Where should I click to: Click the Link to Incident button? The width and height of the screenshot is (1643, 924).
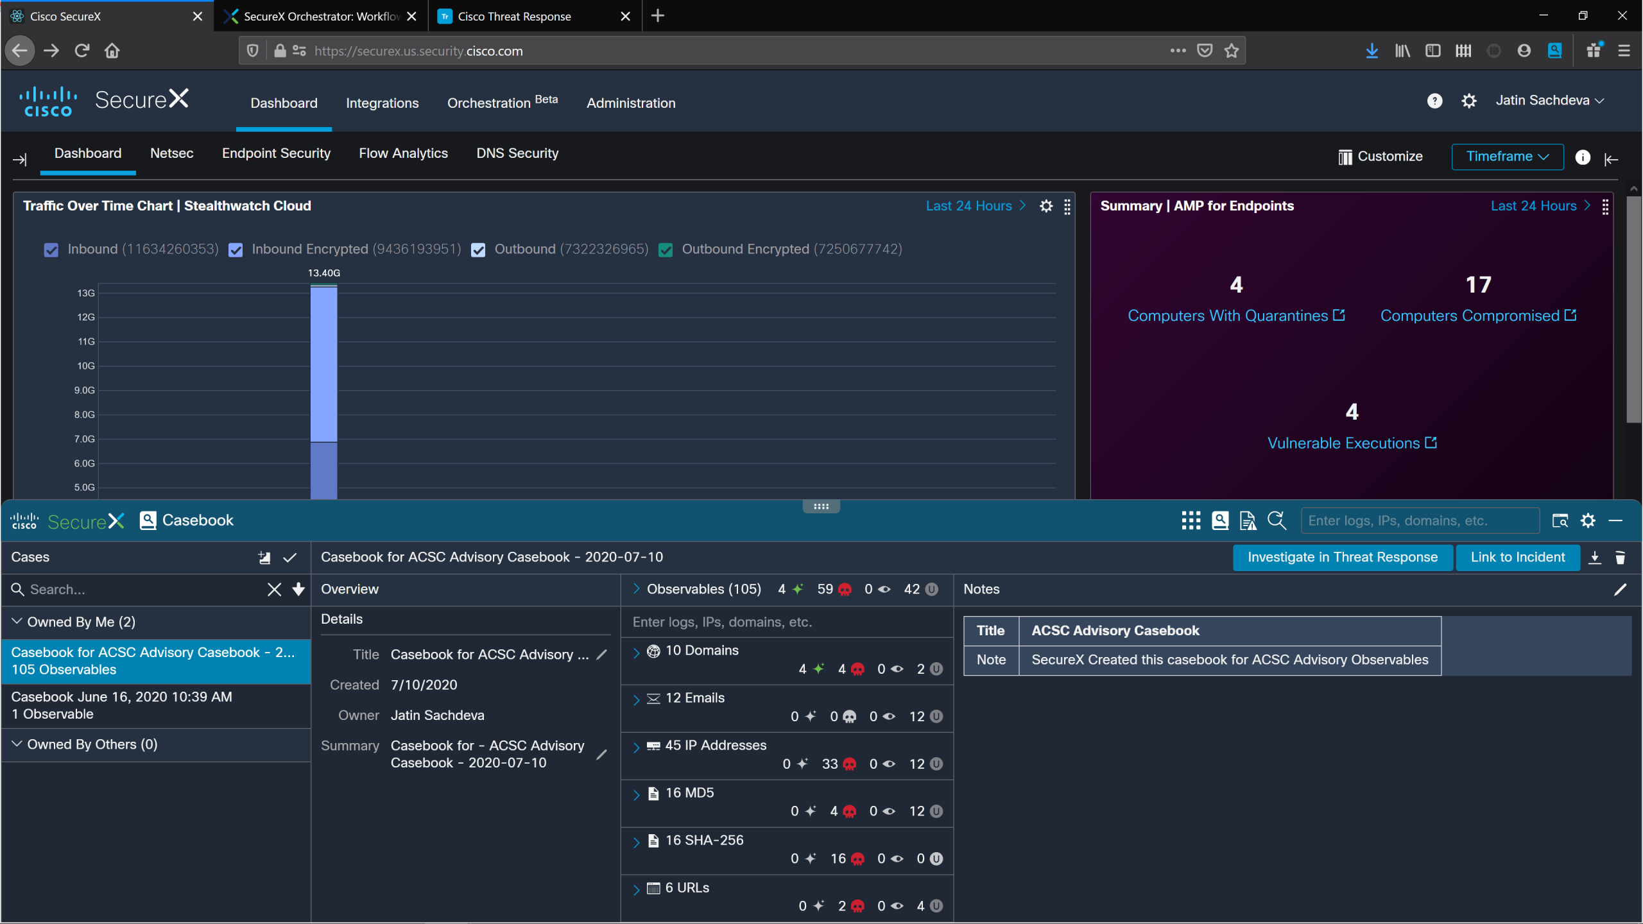1518,558
